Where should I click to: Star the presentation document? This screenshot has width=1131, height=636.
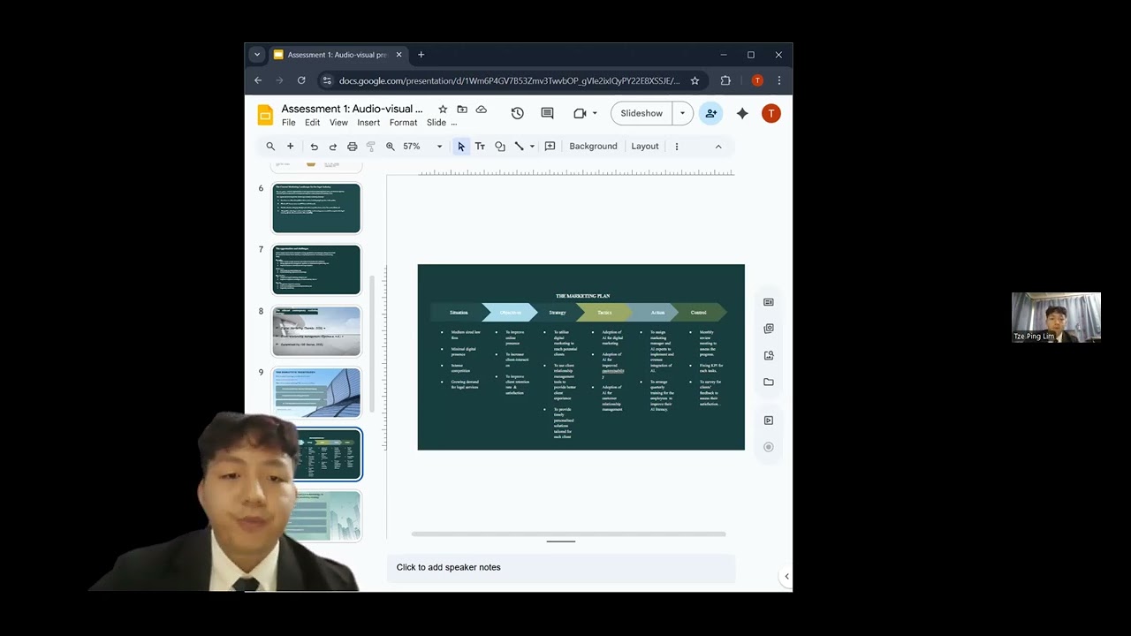pyautogui.click(x=443, y=110)
